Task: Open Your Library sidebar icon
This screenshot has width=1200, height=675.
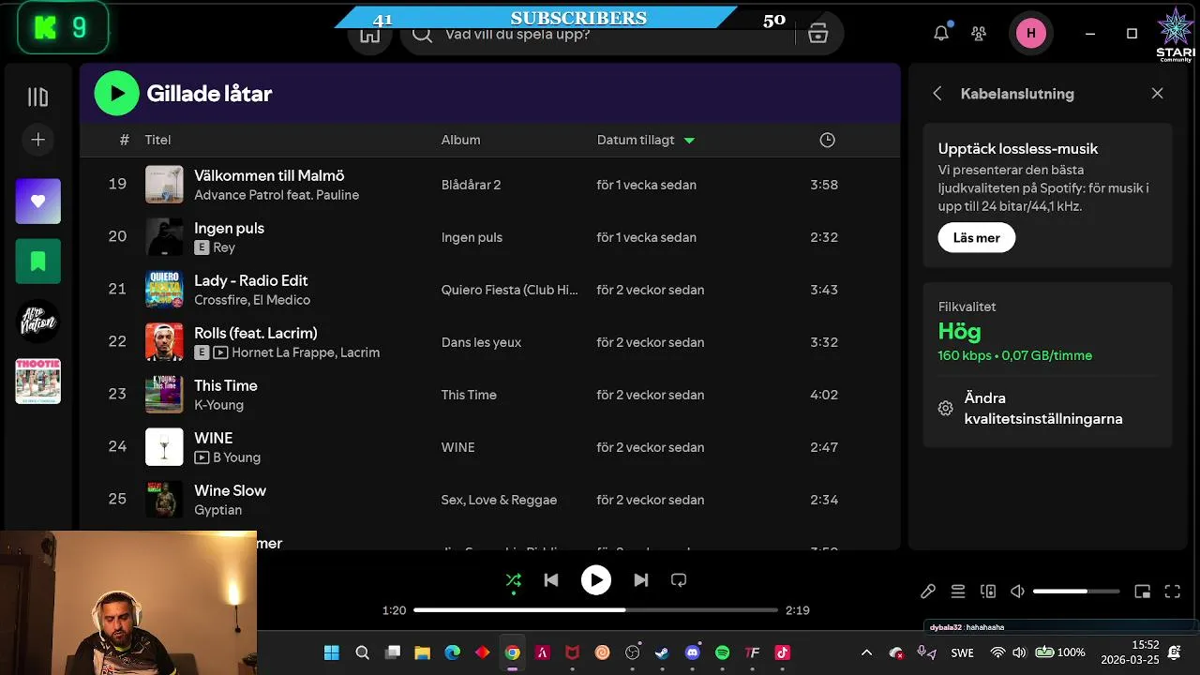Action: click(x=37, y=97)
